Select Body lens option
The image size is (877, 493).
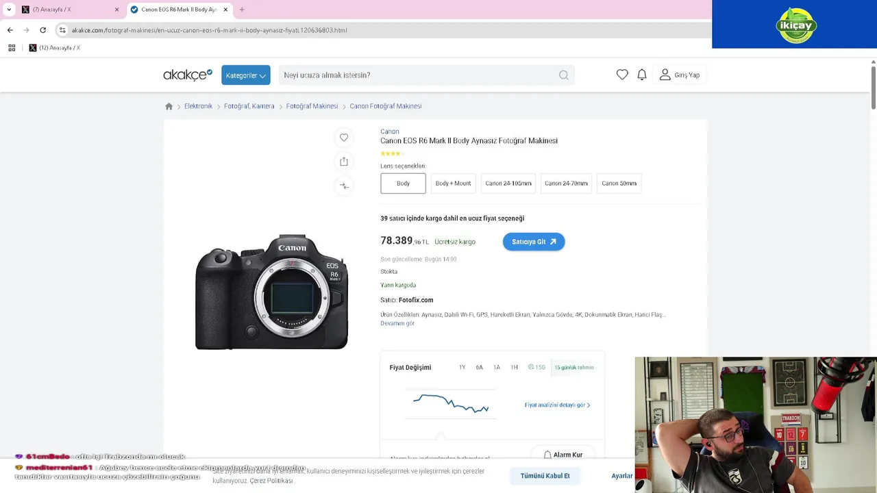tap(403, 184)
